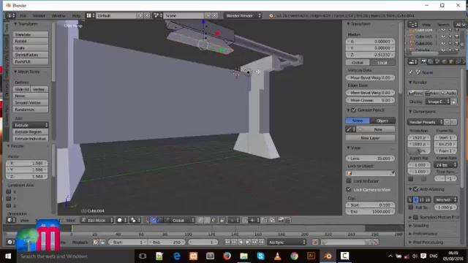Viewport: 468px width, 263px height.
Task: Adjust the View Lens slider
Action: pos(371,159)
